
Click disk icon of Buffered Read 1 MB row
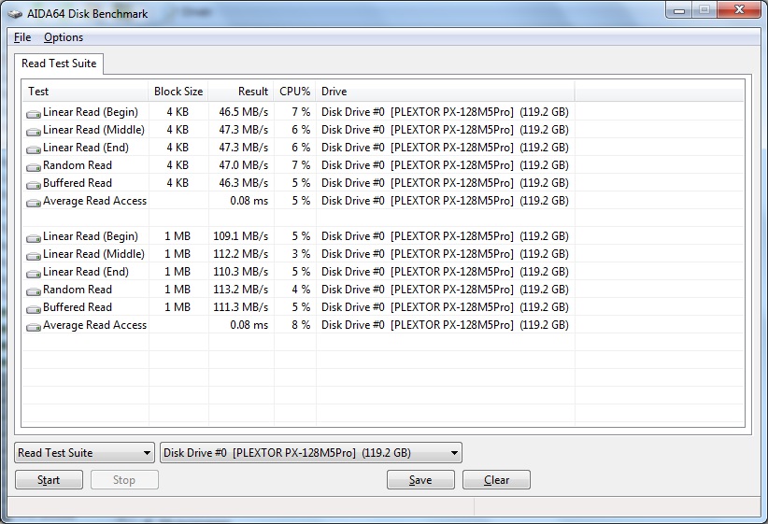(x=34, y=309)
